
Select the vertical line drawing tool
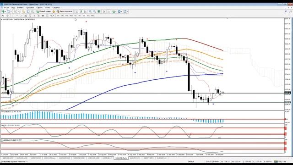(13, 16)
